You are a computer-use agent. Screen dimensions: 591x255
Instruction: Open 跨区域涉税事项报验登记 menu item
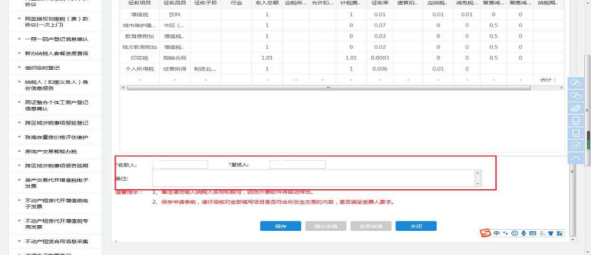(57, 123)
